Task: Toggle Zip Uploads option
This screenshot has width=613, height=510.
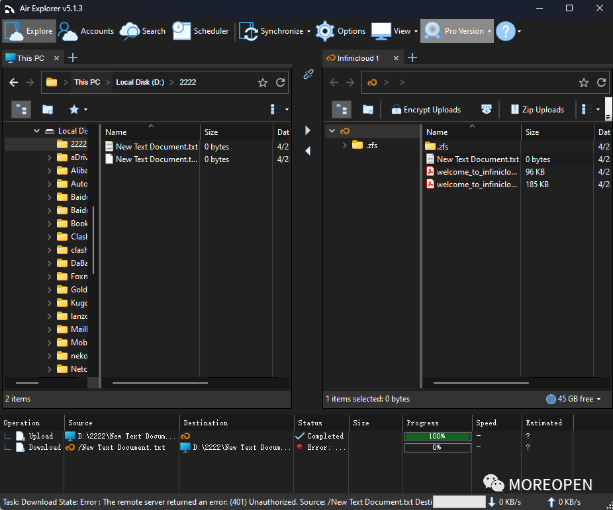Action: click(538, 110)
